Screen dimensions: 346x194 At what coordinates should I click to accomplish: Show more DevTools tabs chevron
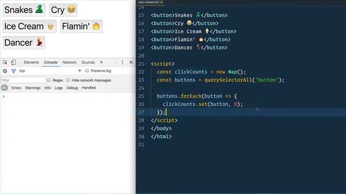coord(101,63)
